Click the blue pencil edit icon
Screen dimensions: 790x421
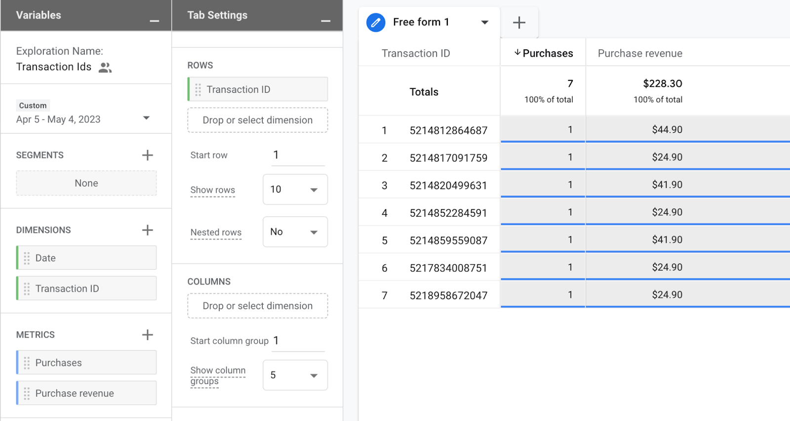(x=376, y=23)
